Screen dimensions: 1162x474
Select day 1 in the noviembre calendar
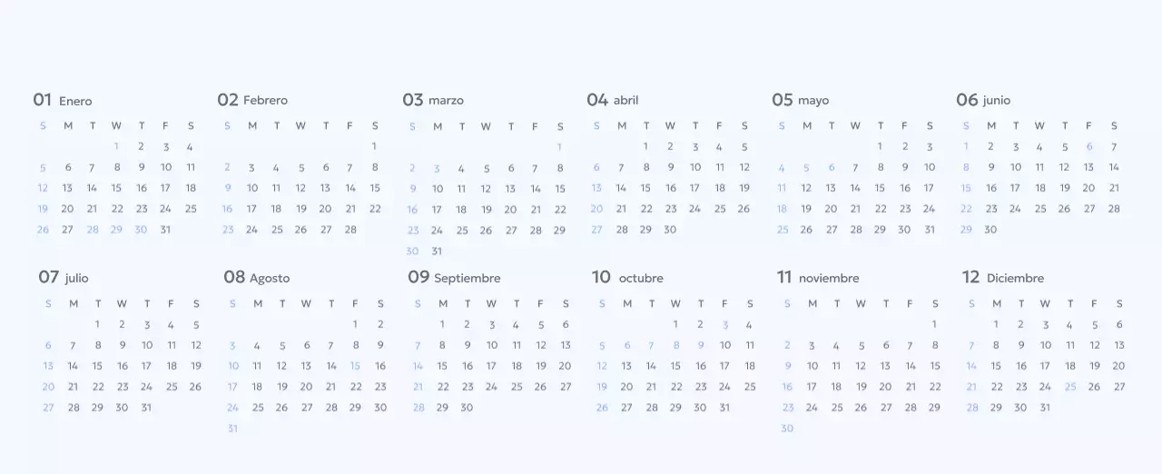[x=934, y=324]
